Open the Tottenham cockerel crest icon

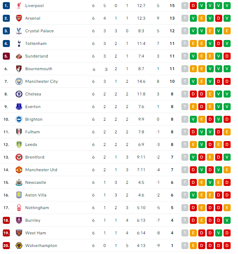tap(19, 44)
